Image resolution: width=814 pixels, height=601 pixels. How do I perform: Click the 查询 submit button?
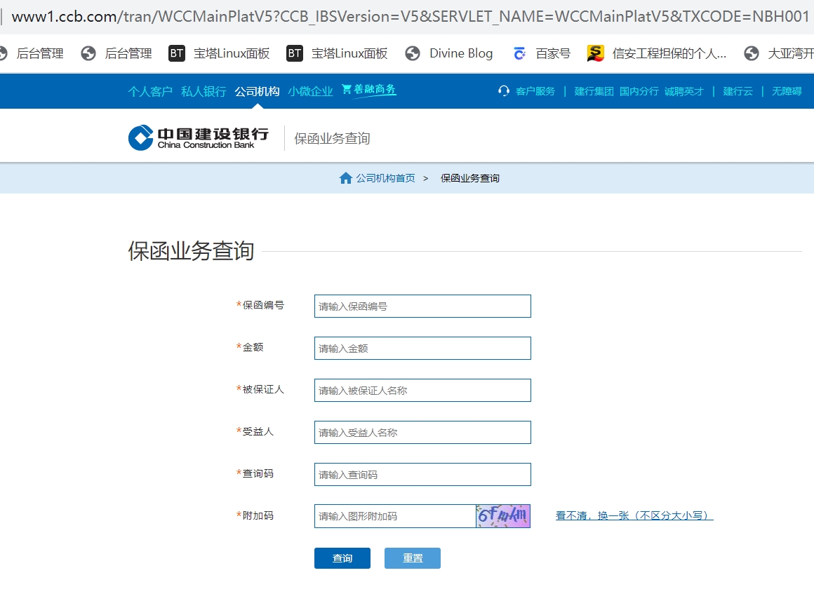coord(342,558)
